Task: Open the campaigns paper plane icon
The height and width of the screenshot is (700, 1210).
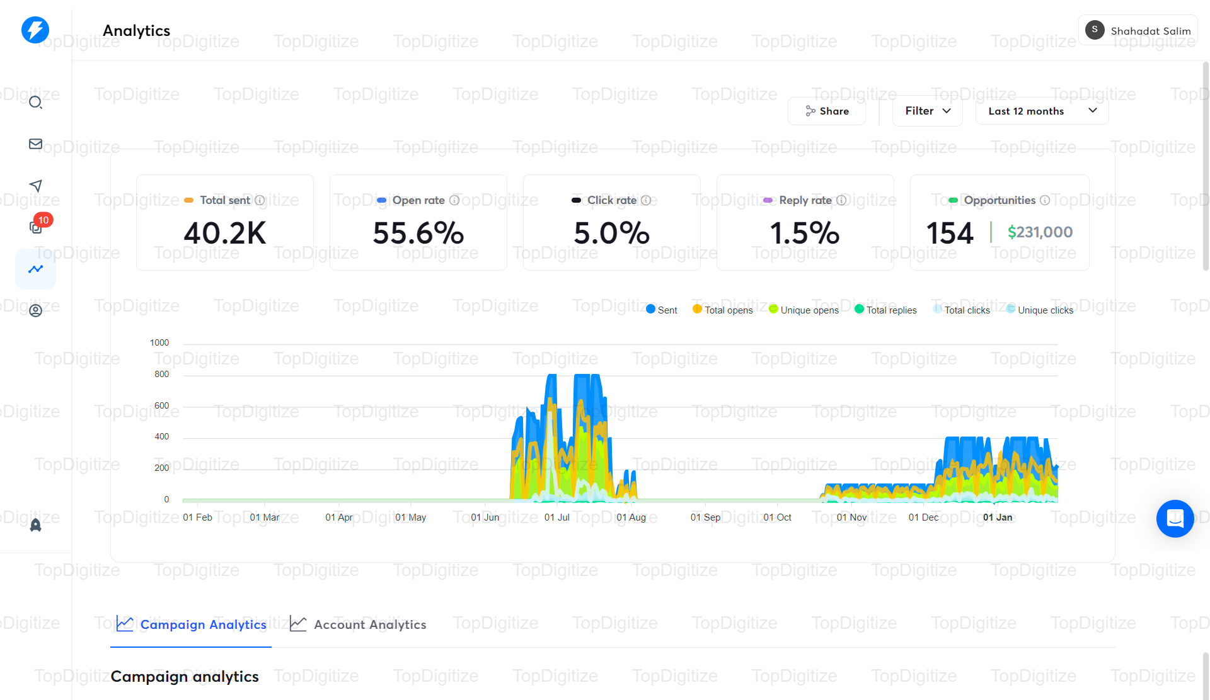Action: pyautogui.click(x=36, y=186)
